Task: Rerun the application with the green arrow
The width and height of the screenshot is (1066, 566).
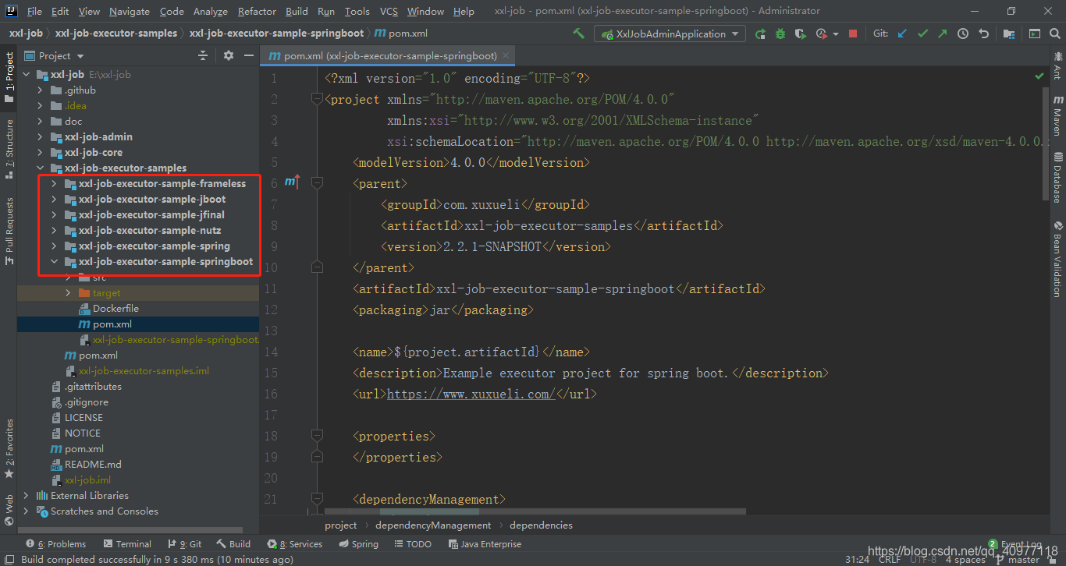Action: (760, 34)
